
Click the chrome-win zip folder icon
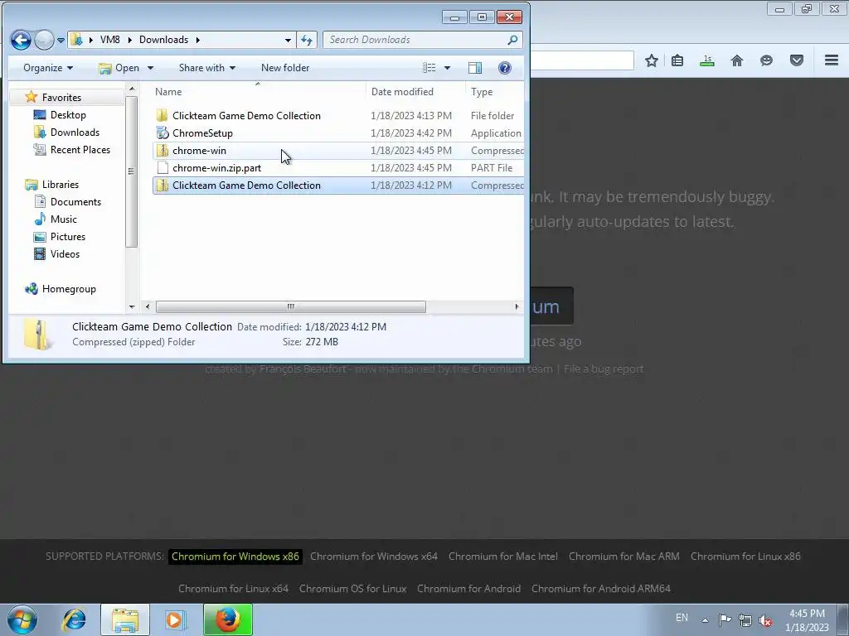coord(163,151)
